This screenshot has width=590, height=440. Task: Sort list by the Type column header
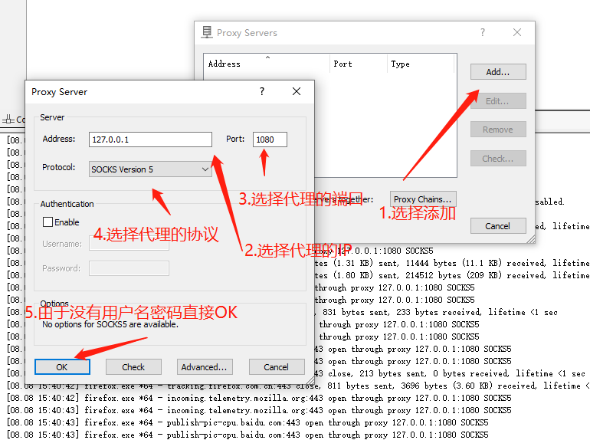click(x=421, y=64)
